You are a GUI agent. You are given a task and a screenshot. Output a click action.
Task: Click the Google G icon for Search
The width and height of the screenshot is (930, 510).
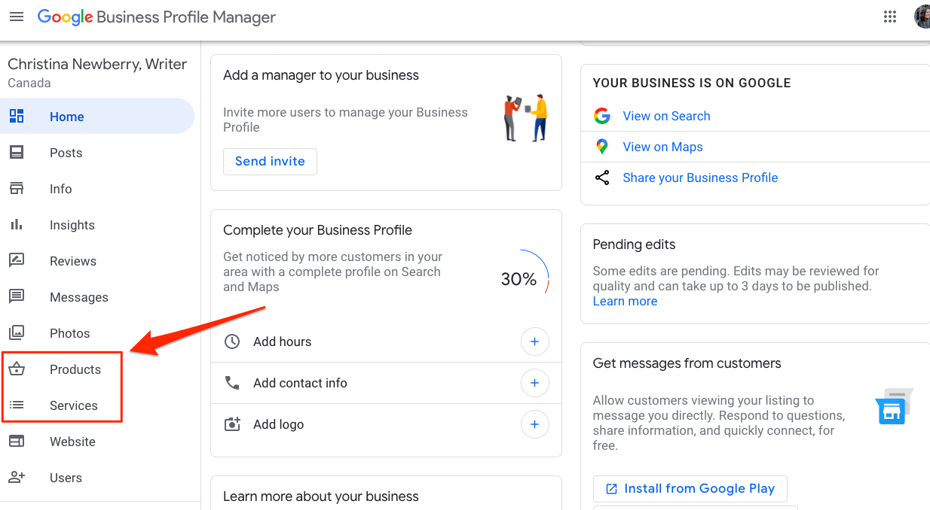tap(602, 116)
